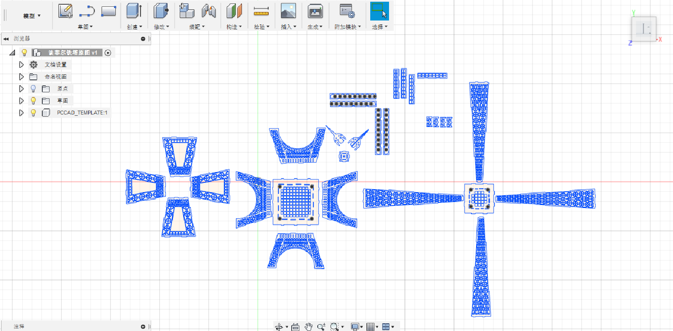Screen dimensions: 673x331
Task: Click the ViewCube front face
Action: (644, 29)
